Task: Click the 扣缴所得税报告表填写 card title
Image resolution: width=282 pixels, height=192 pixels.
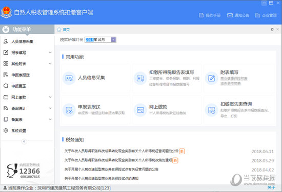Action: pyautogui.click(x=172, y=73)
